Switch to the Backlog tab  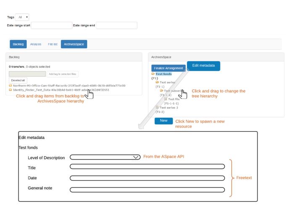(18, 44)
